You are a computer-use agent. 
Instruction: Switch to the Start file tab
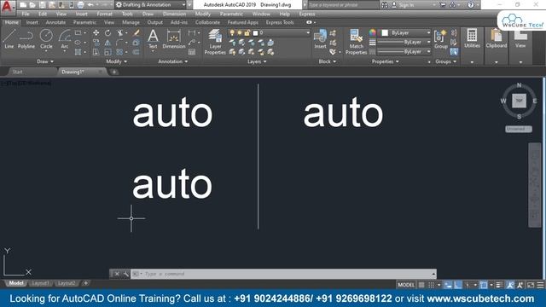click(x=17, y=72)
